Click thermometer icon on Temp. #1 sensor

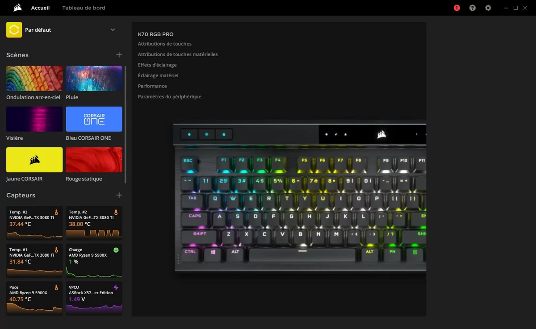[x=56, y=250]
